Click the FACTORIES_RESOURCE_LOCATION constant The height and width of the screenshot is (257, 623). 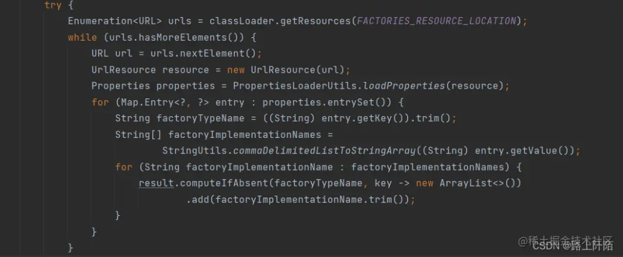(x=436, y=21)
